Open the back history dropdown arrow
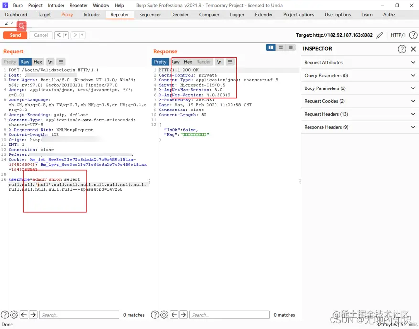This screenshot has width=419, height=329. [x=66, y=35]
